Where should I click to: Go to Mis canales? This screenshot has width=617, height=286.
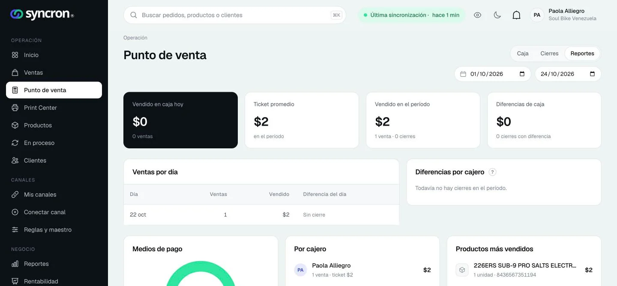click(54, 194)
